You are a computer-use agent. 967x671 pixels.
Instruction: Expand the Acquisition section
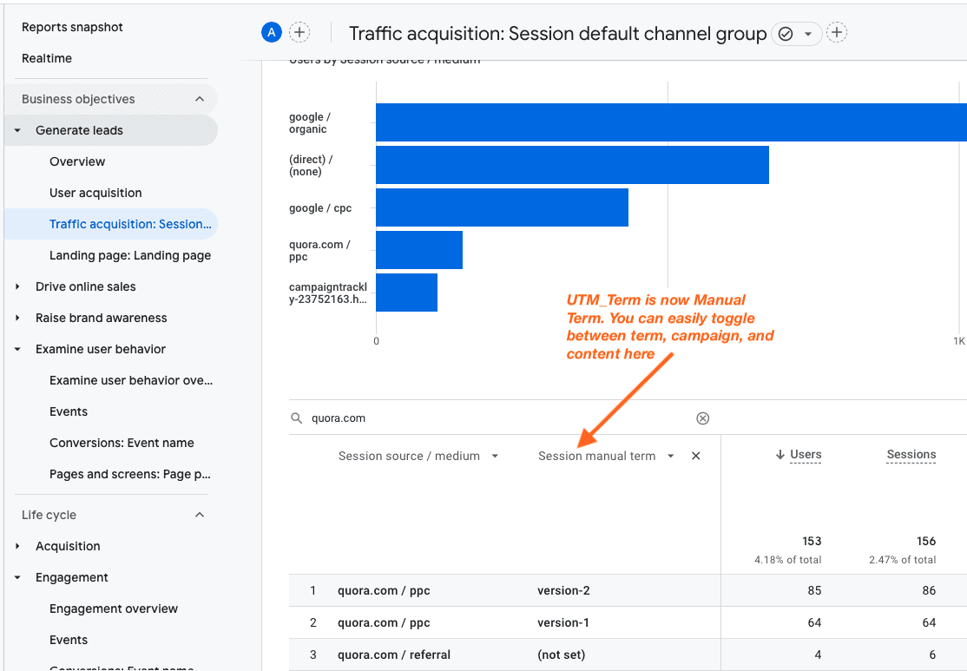tap(15, 546)
